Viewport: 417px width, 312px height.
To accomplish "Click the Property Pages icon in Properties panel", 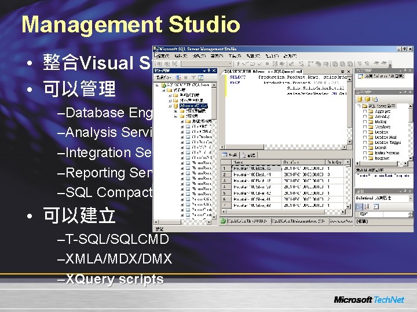I will [375, 206].
